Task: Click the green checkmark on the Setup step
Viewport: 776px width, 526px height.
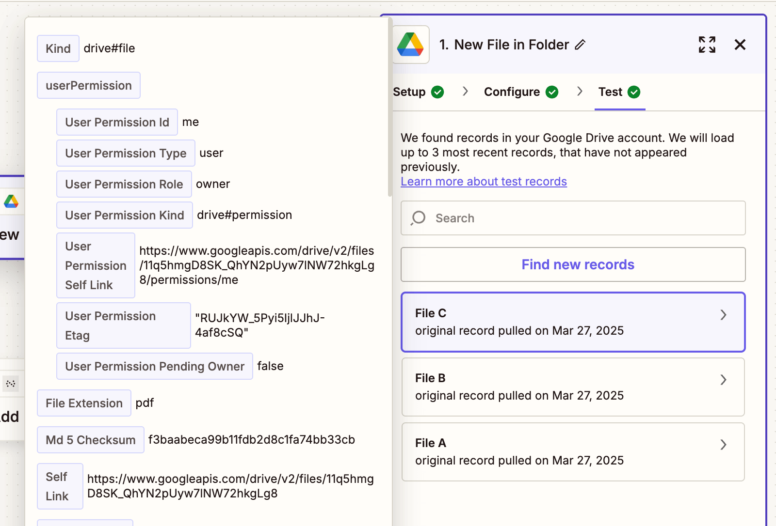Action: pyautogui.click(x=438, y=92)
